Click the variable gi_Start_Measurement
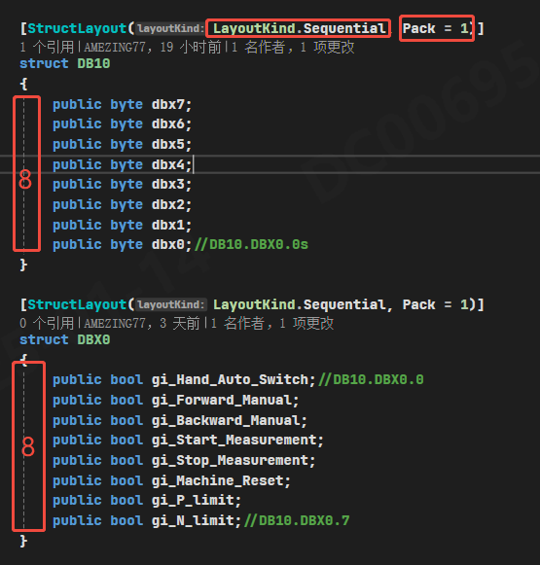Viewport: 540px width, 565px height. 234,440
